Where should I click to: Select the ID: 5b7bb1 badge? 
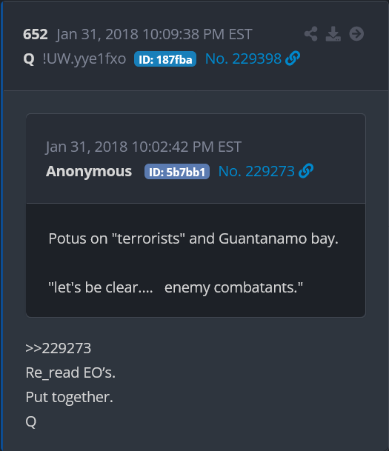pyautogui.click(x=177, y=172)
